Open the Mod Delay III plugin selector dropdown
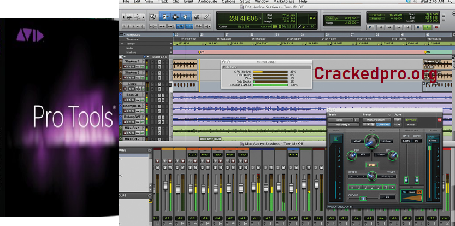 tap(344, 124)
